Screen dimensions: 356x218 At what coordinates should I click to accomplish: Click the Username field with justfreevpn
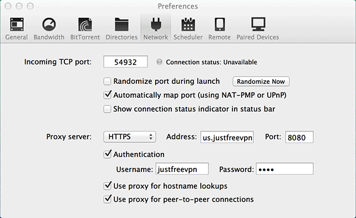[x=182, y=169]
